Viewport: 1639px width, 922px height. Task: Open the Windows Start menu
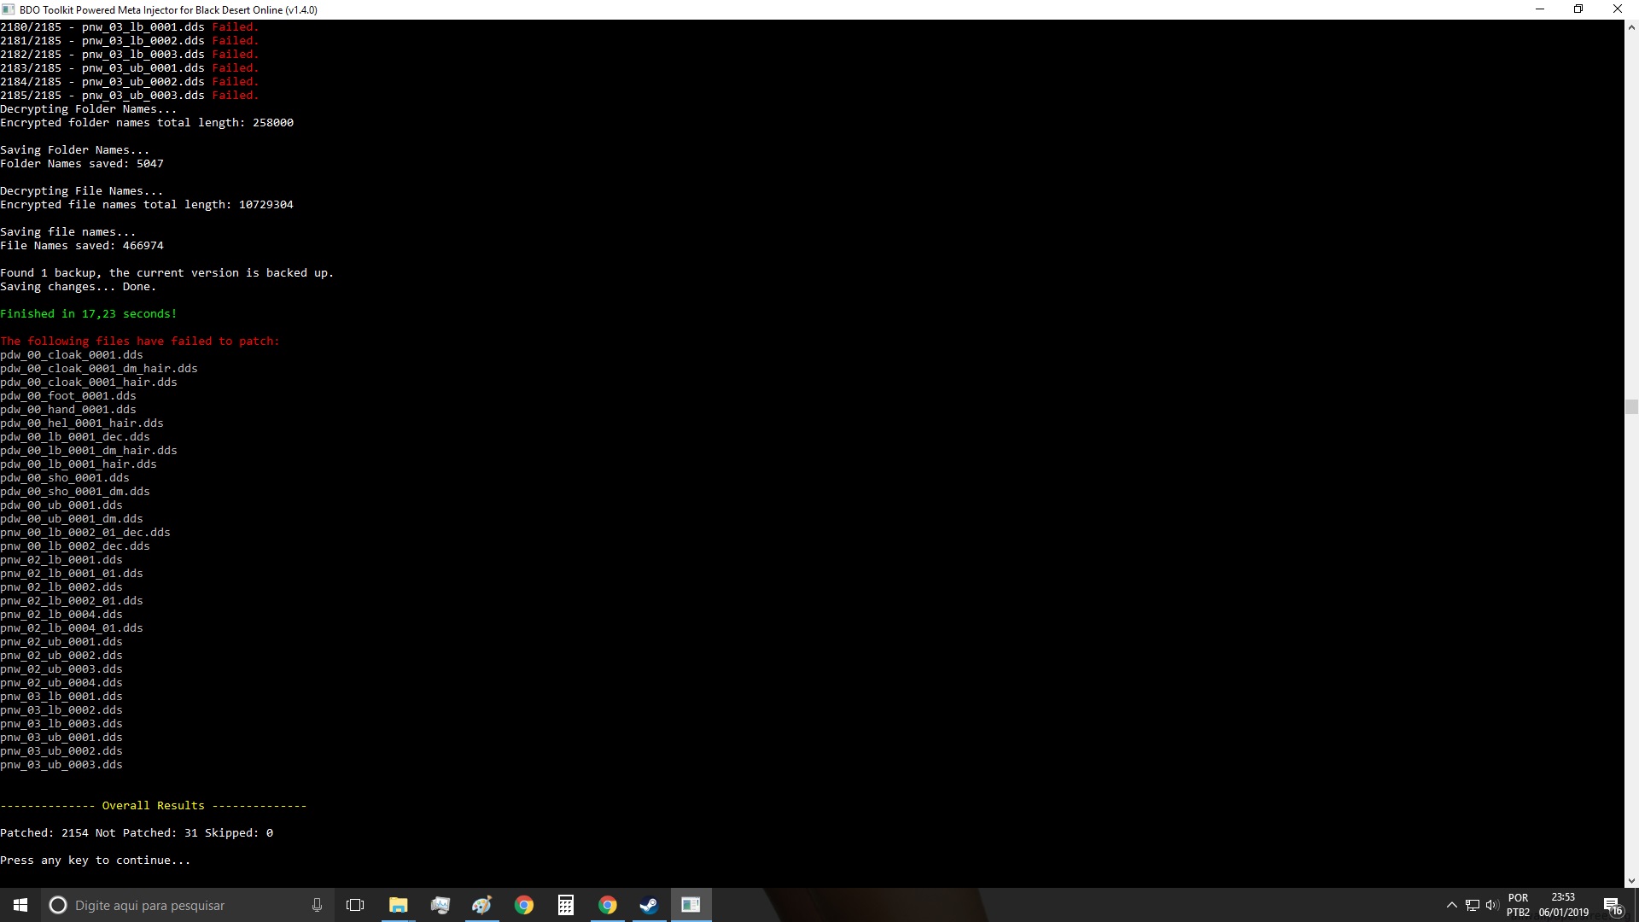pos(20,905)
